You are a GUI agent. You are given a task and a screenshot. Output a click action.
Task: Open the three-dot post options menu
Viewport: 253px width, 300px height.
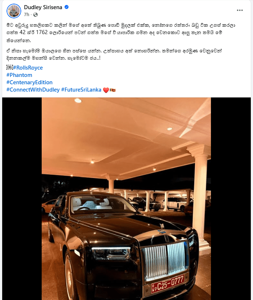point(239,10)
